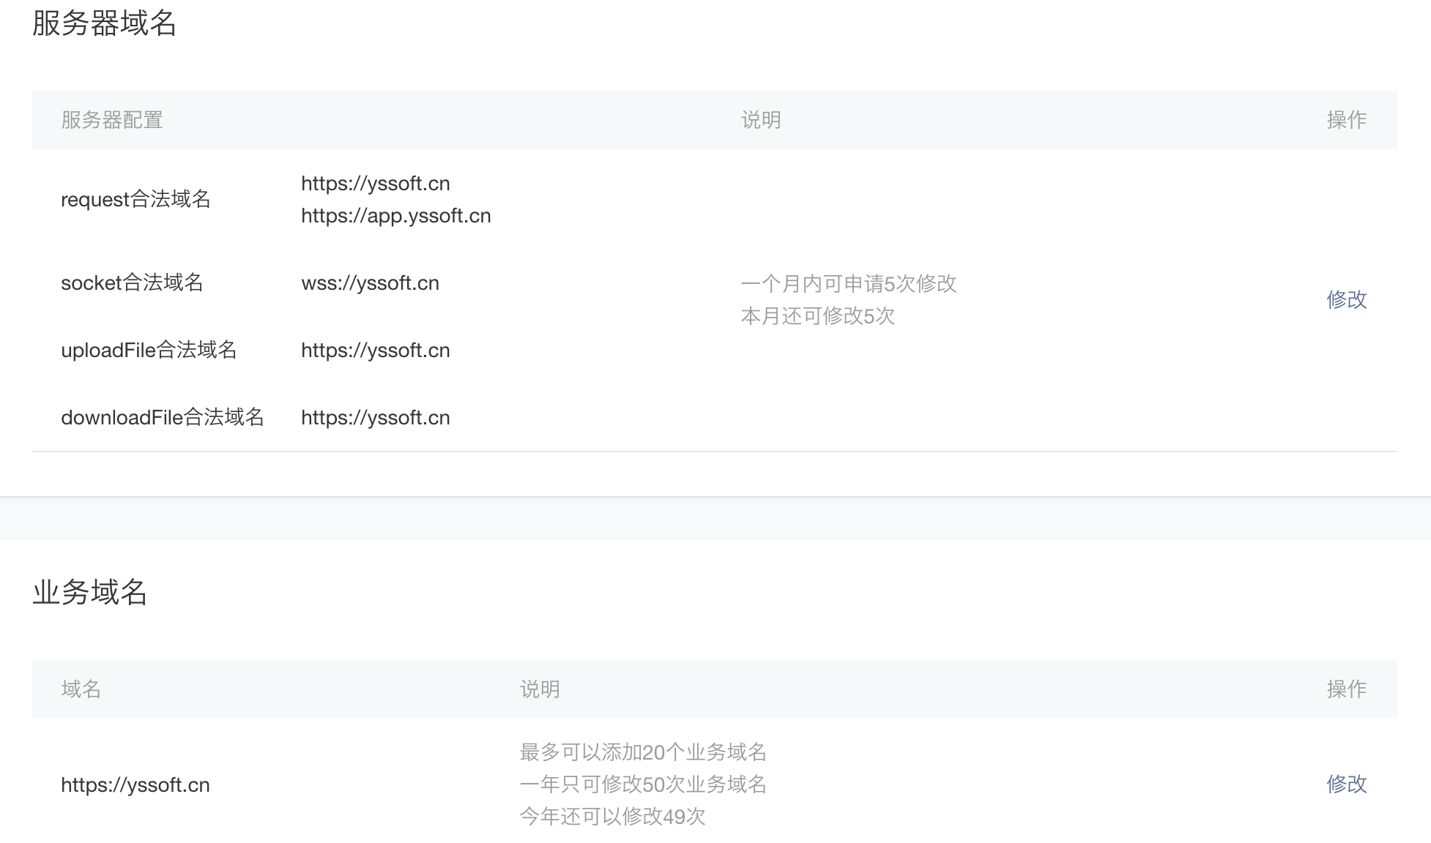Screen dimensions: 1431x843
Task: Select text 今年还可以修改49次
Action: tap(612, 816)
